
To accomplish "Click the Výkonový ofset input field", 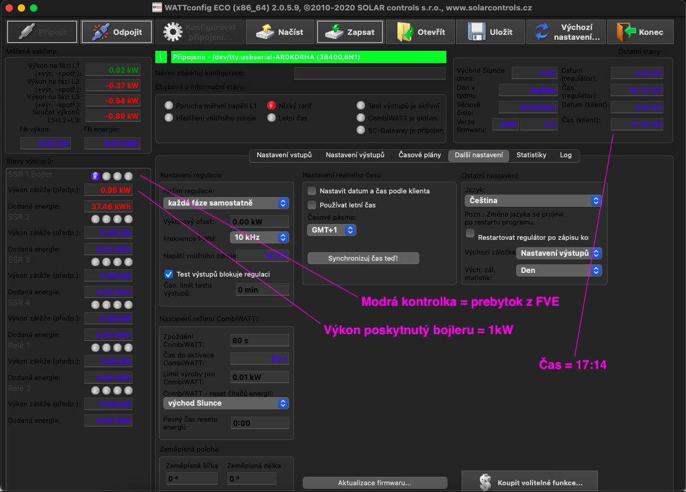I will tap(259, 222).
